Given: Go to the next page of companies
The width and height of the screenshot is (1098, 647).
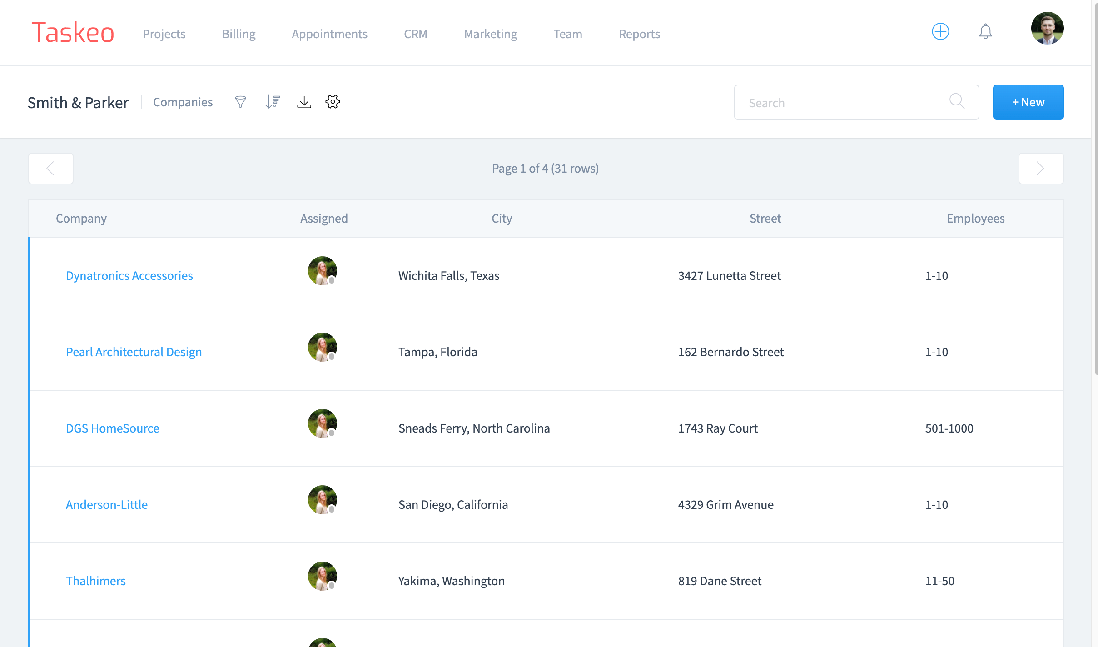Looking at the screenshot, I should (1041, 168).
